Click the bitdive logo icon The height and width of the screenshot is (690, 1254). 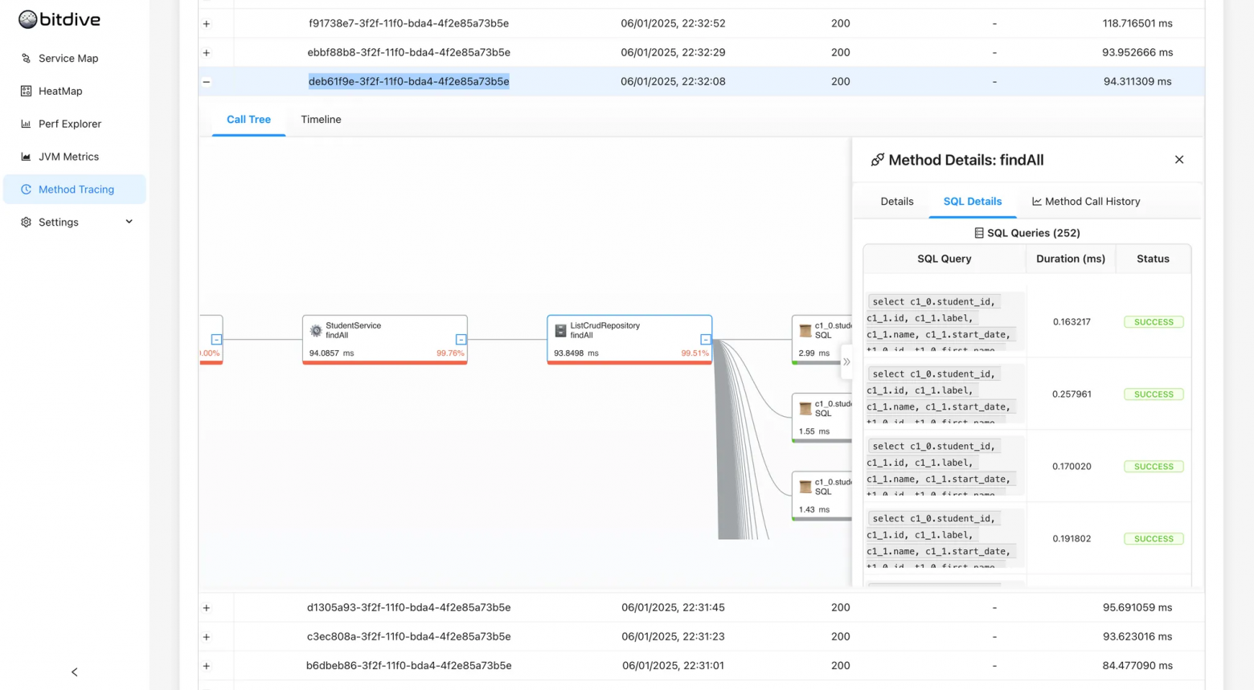coord(28,19)
